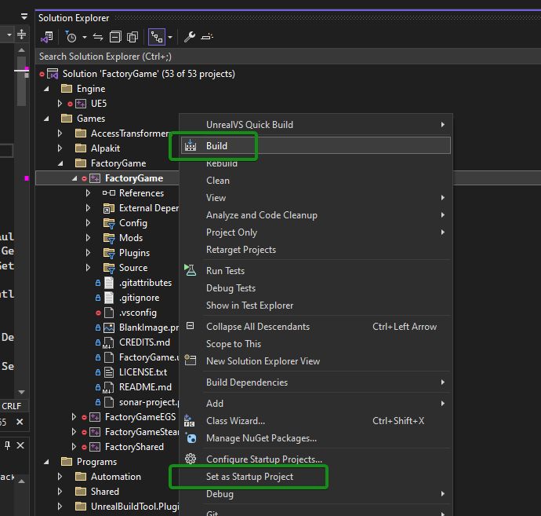Click the Configure Startup Projects gear icon
The width and height of the screenshot is (541, 516).
click(x=190, y=459)
